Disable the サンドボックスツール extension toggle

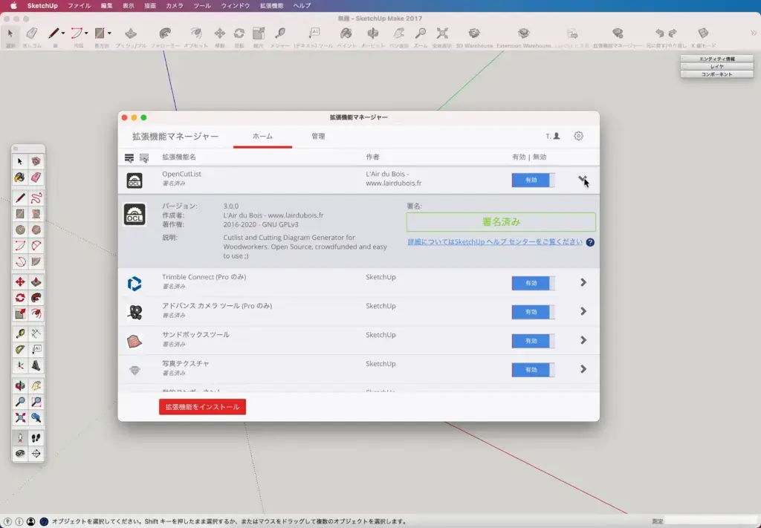click(x=533, y=341)
